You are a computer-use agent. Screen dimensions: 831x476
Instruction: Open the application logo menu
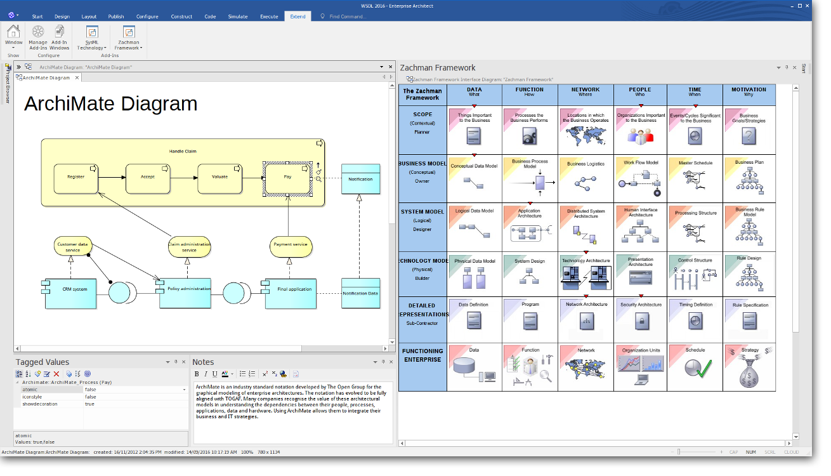13,15
